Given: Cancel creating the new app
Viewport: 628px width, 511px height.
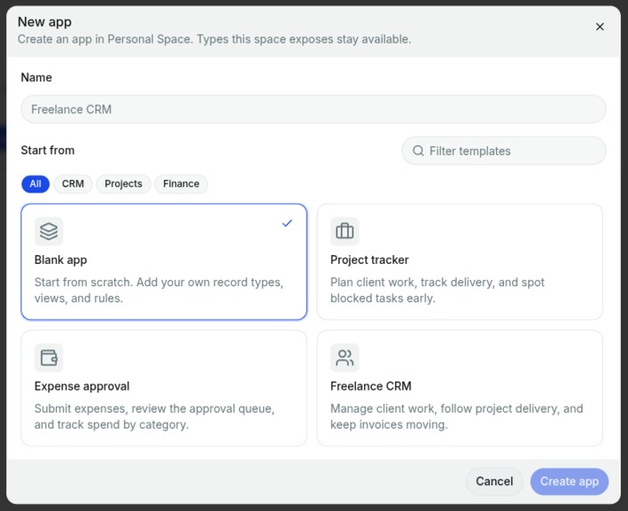Looking at the screenshot, I should [494, 481].
